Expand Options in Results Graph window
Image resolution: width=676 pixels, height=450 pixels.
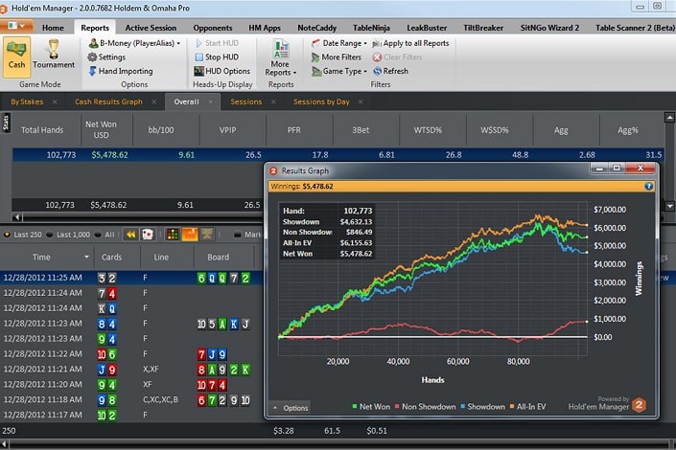(290, 408)
